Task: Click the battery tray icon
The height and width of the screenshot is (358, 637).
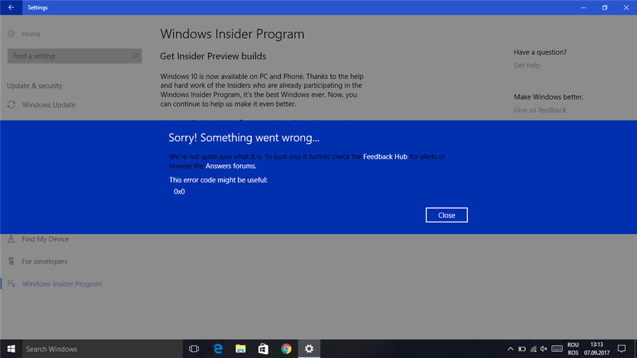Action: pyautogui.click(x=522, y=348)
